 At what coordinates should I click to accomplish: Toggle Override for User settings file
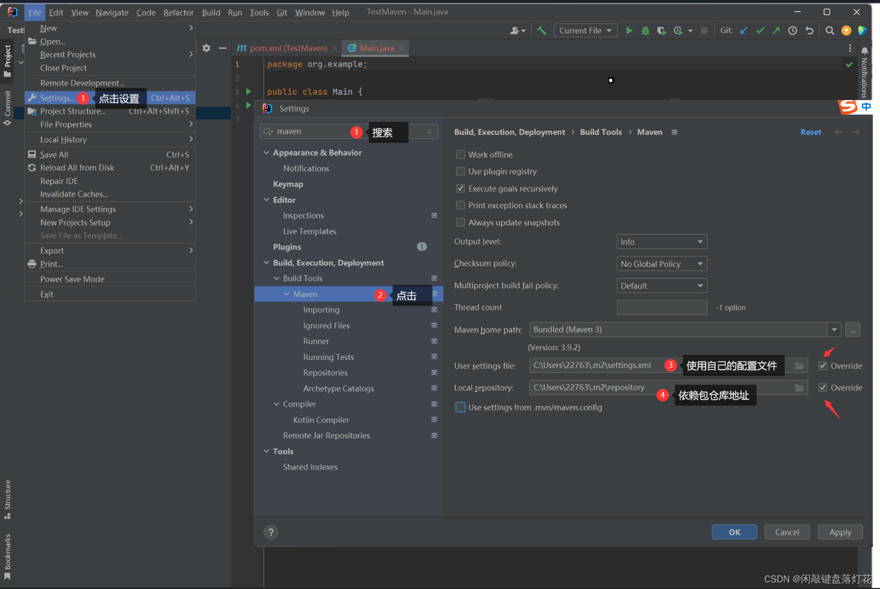[823, 366]
